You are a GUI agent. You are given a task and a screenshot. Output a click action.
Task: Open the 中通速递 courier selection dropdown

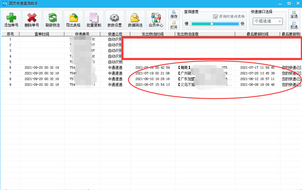coord(267,21)
